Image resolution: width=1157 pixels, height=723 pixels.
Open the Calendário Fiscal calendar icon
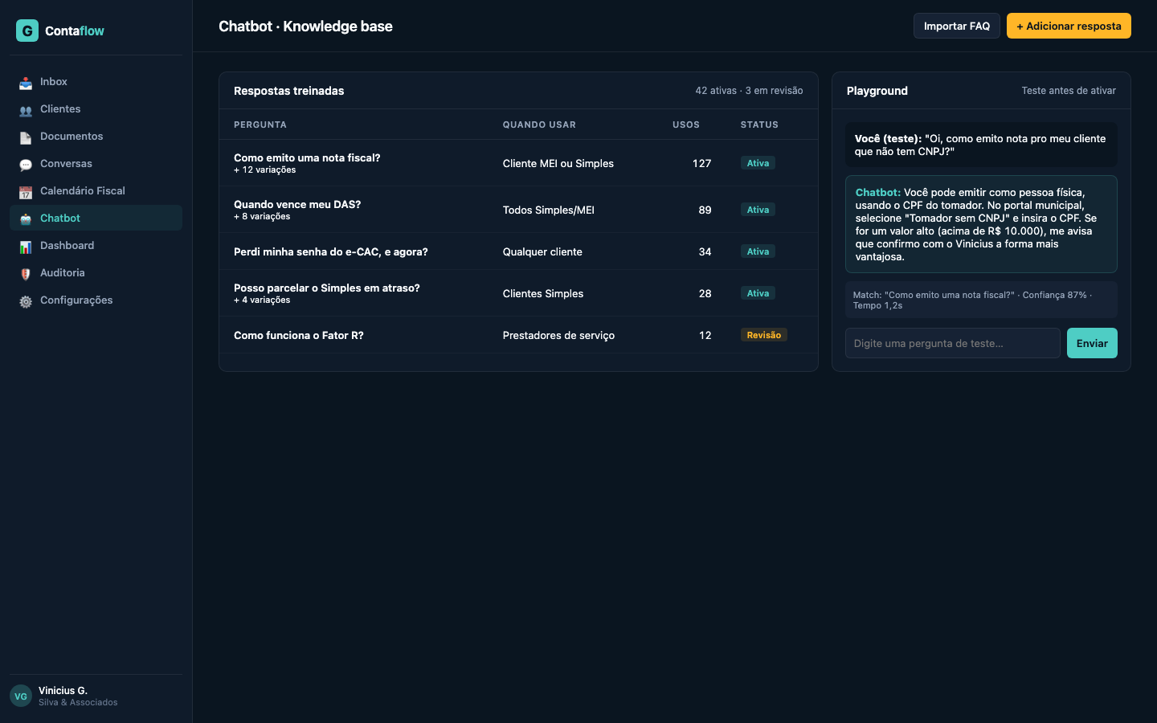[25, 190]
